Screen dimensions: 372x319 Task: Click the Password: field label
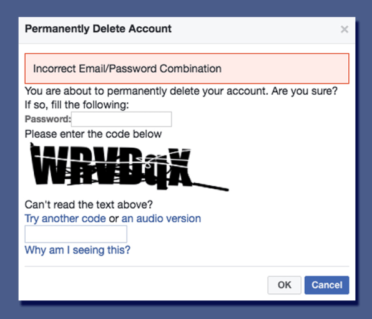tap(48, 119)
